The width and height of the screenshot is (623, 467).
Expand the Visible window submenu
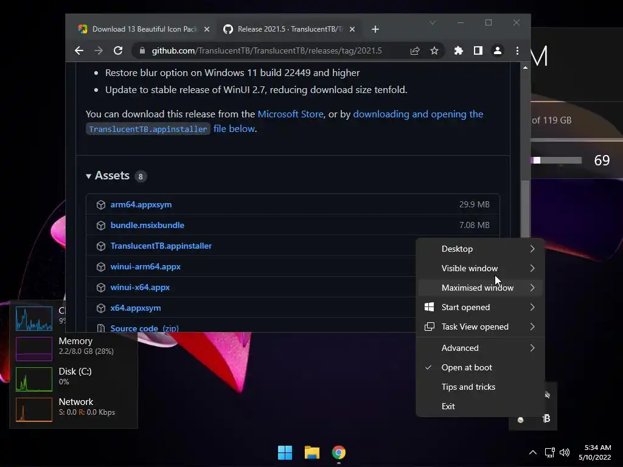(x=480, y=268)
